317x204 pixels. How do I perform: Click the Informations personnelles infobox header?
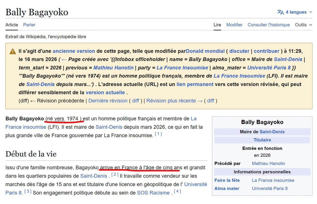[262, 172]
